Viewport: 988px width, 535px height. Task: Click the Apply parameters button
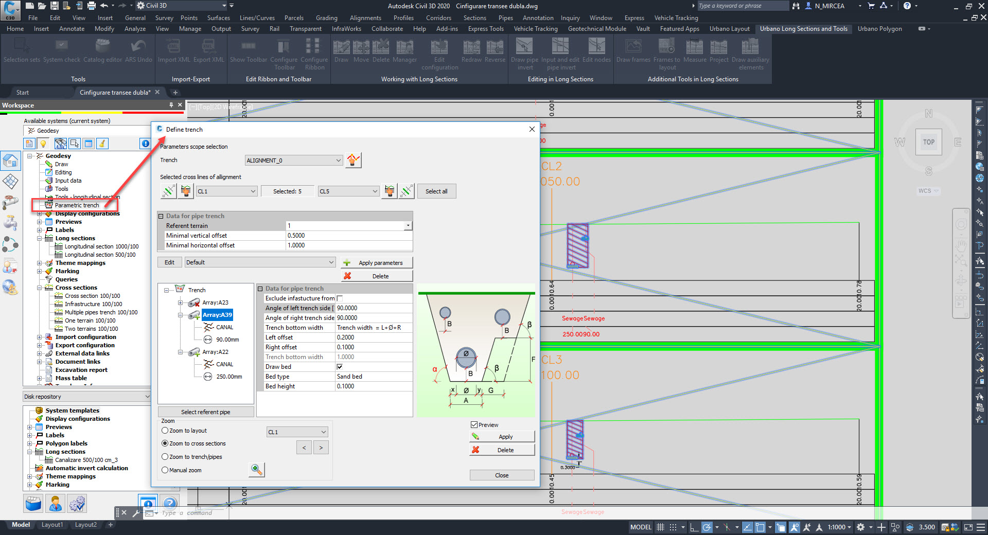point(377,263)
